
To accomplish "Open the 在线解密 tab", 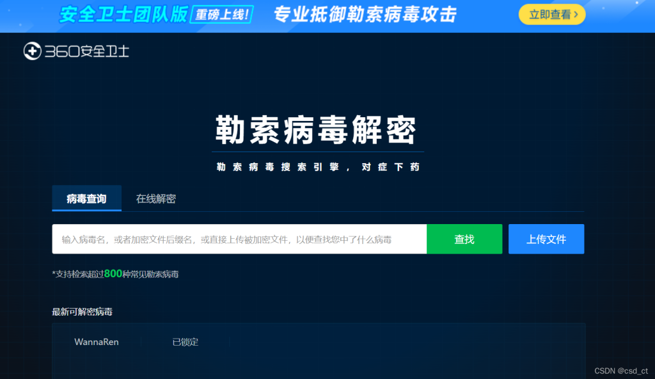I will click(155, 198).
